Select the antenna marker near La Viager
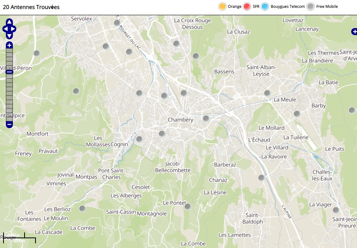The height and width of the screenshot is (248, 357). (336, 210)
